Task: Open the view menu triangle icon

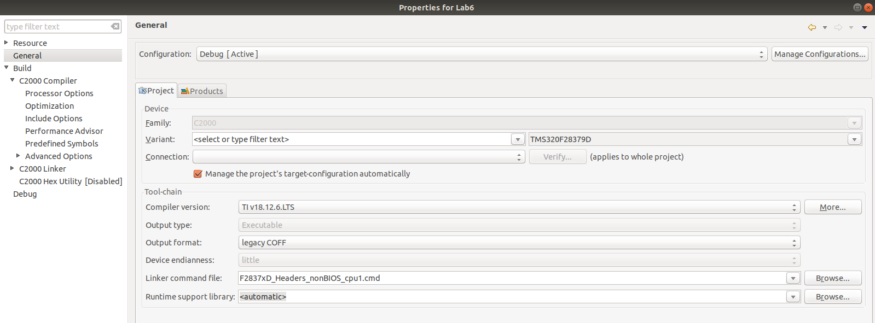Action: 865,27
